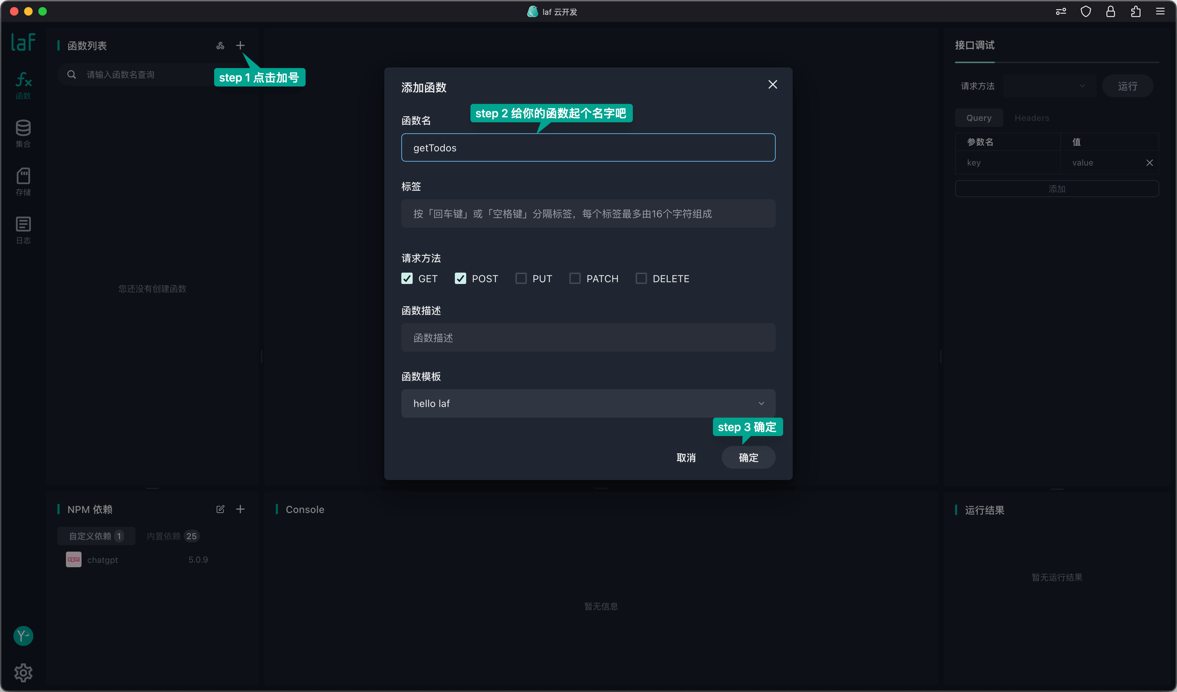Switch to the Headers tab
1177x692 pixels.
[1031, 118]
